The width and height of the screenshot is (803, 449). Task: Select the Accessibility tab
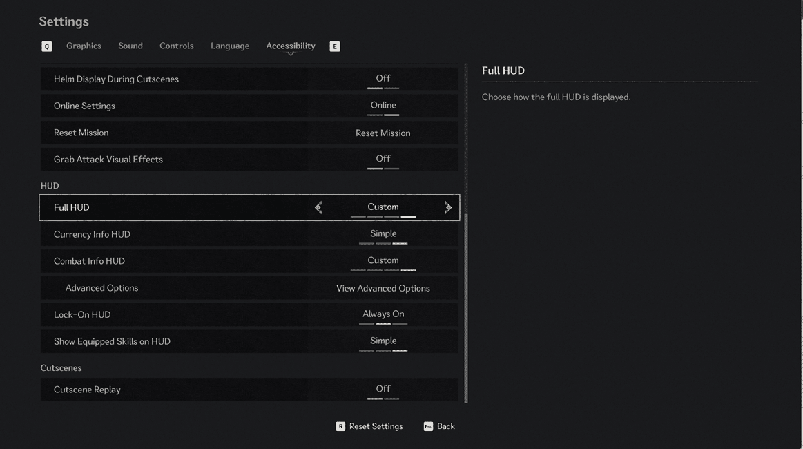pos(291,46)
